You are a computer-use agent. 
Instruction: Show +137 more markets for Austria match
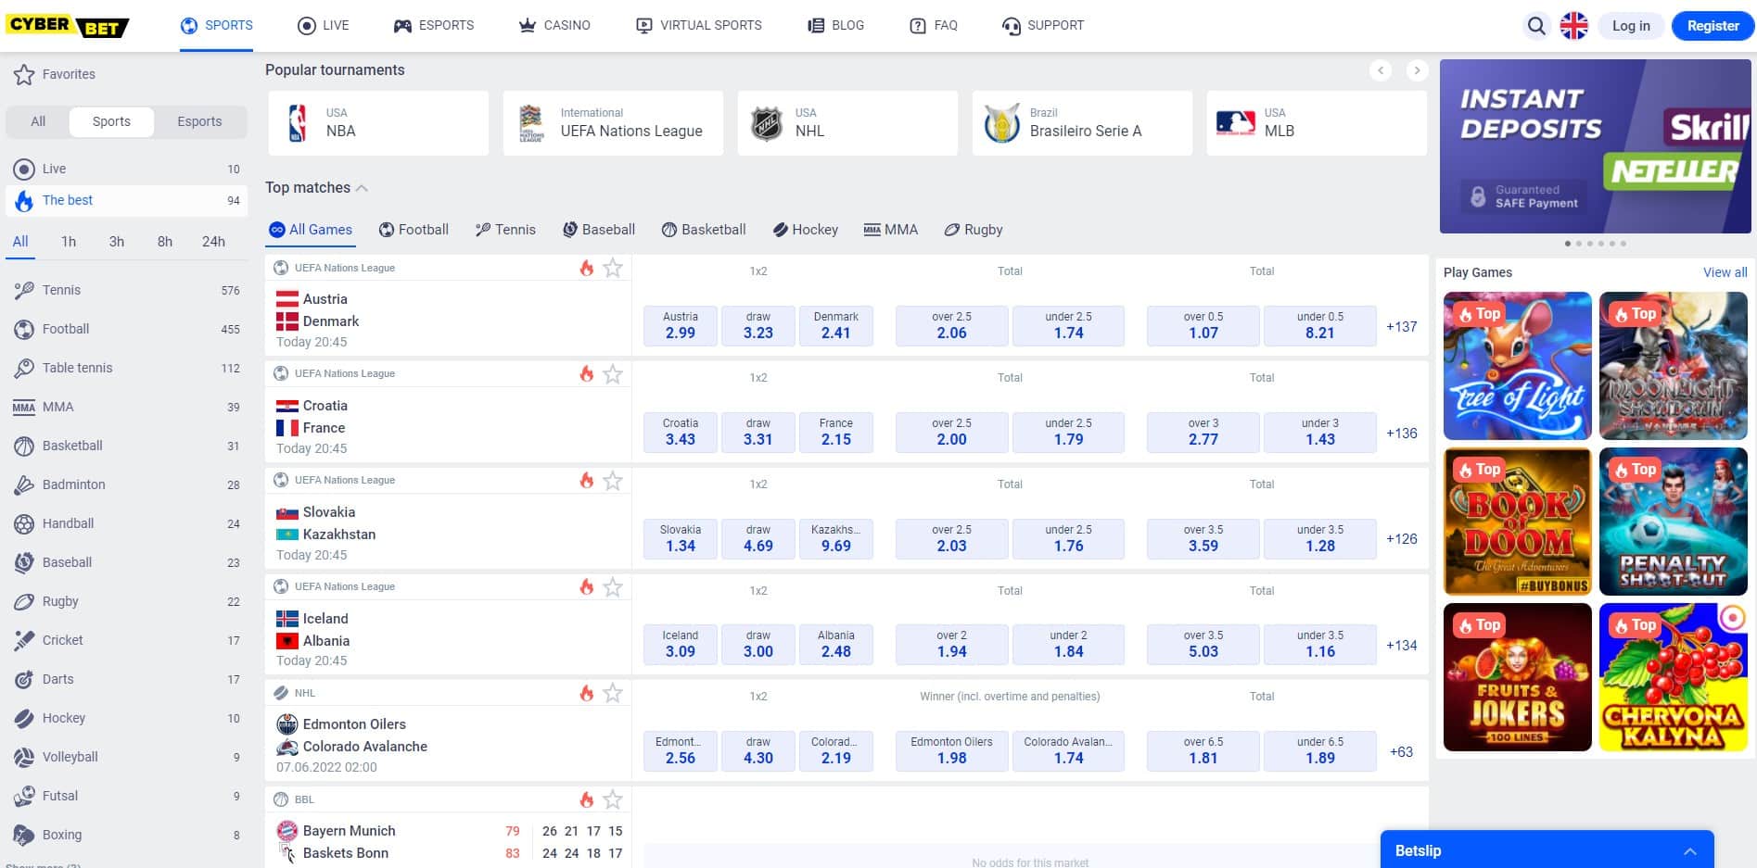point(1401,326)
